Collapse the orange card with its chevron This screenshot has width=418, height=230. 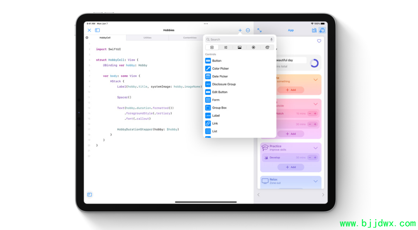(x=316, y=80)
